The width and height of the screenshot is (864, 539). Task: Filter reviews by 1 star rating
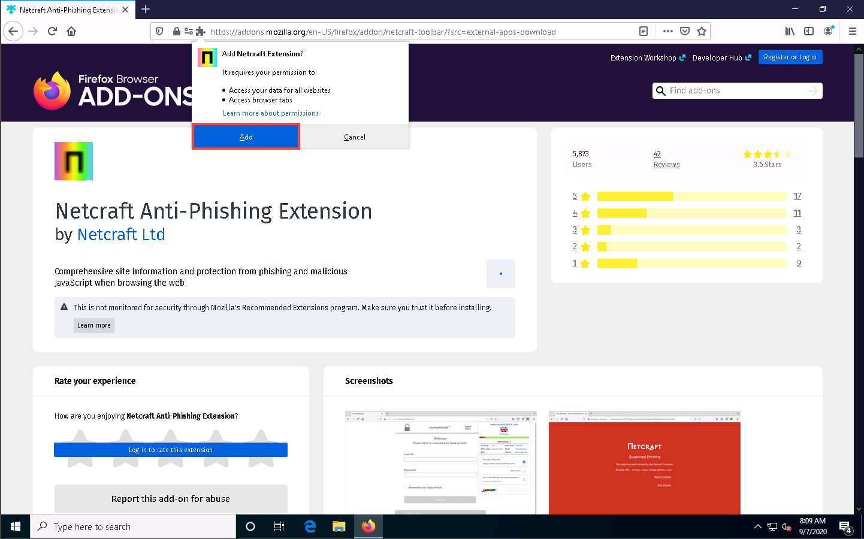point(581,264)
